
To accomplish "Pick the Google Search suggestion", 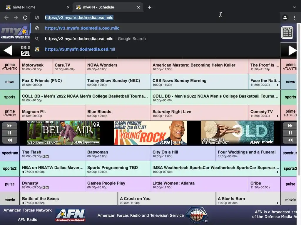I will (155, 39).
